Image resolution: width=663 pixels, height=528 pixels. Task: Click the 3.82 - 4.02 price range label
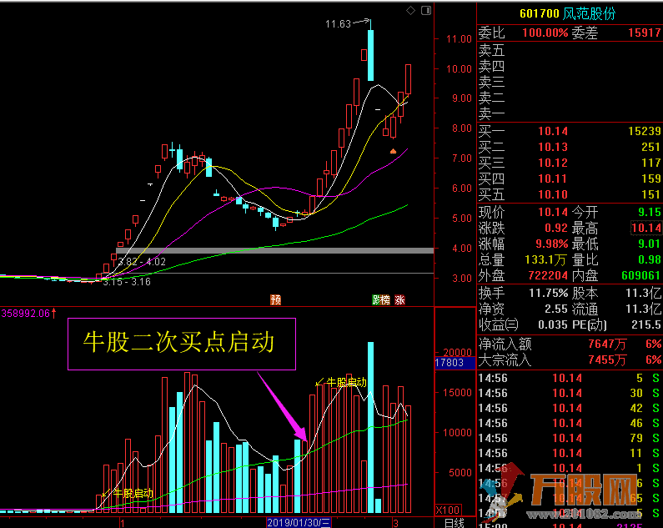pyautogui.click(x=142, y=262)
